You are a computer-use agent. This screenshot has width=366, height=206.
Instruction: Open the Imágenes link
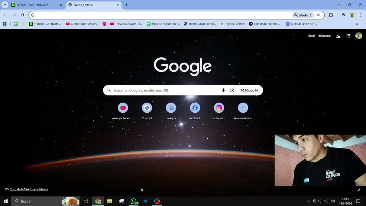click(x=325, y=36)
